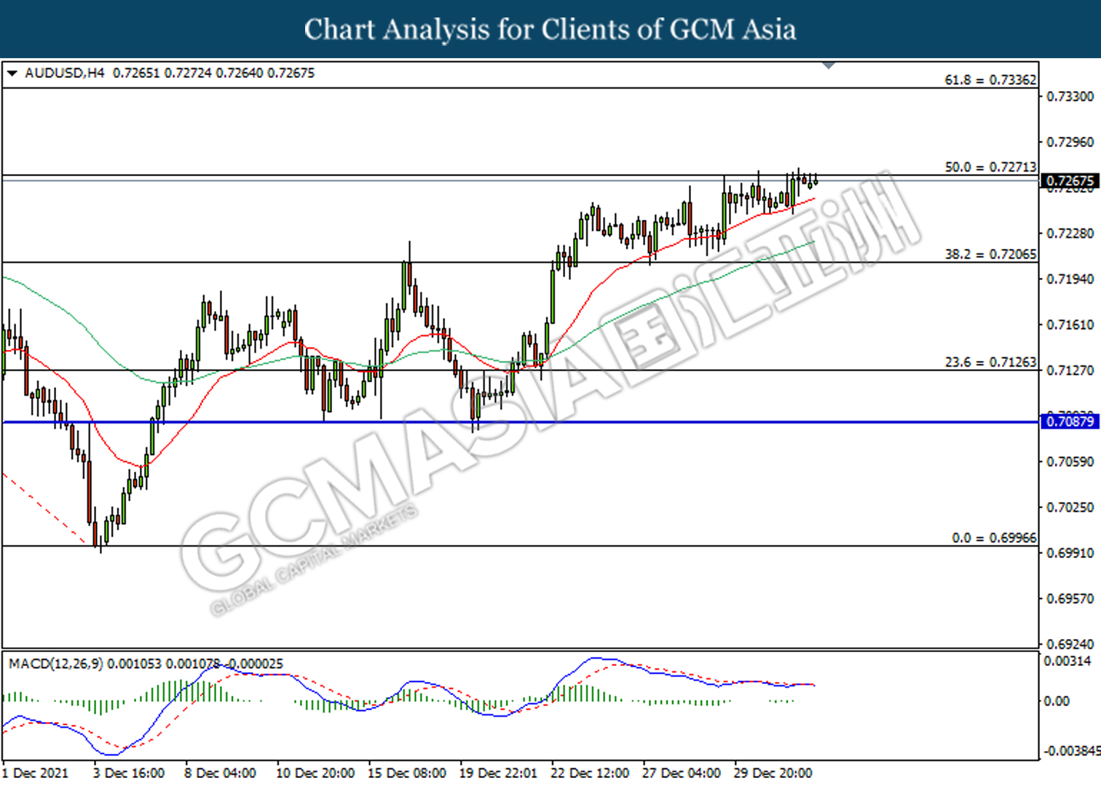
Task: Open the AUDUSD,H4 chart dropdown arrow
Action: coord(12,74)
